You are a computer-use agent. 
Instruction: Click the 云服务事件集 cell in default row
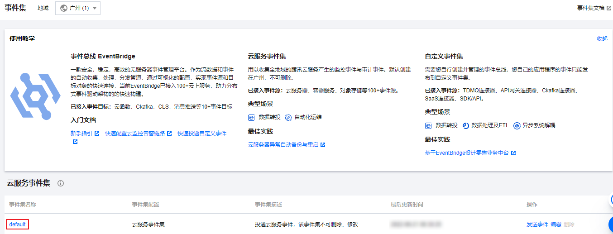(148, 224)
